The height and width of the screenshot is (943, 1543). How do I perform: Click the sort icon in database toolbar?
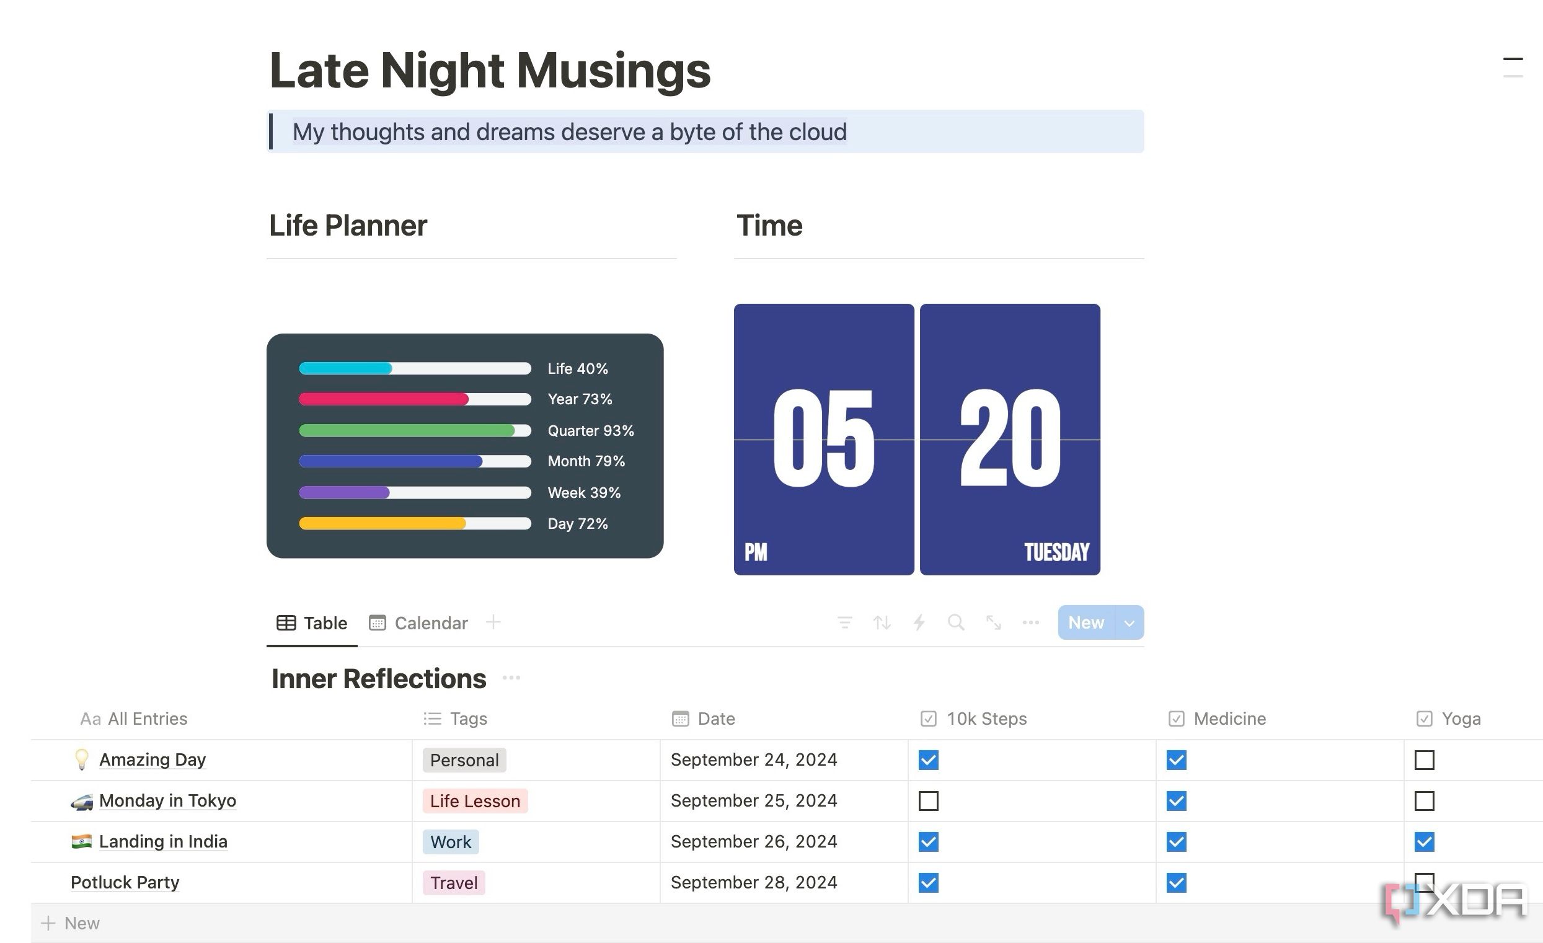(882, 624)
